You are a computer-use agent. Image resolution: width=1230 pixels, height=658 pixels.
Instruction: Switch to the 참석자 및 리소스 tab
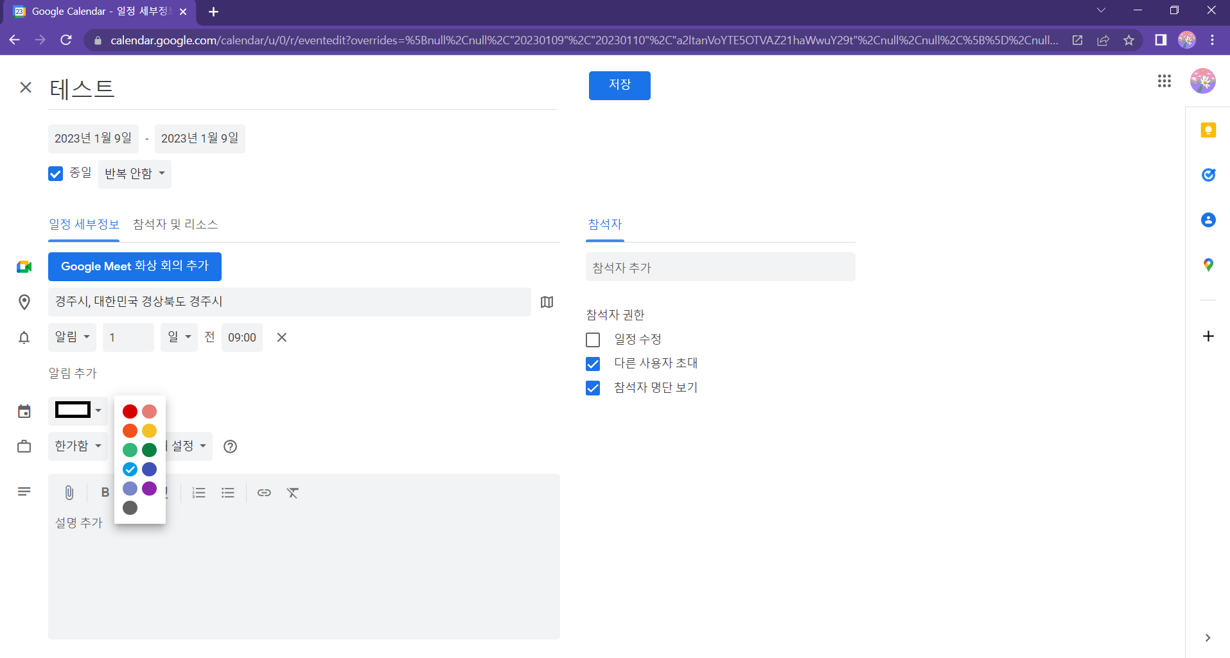pos(175,224)
